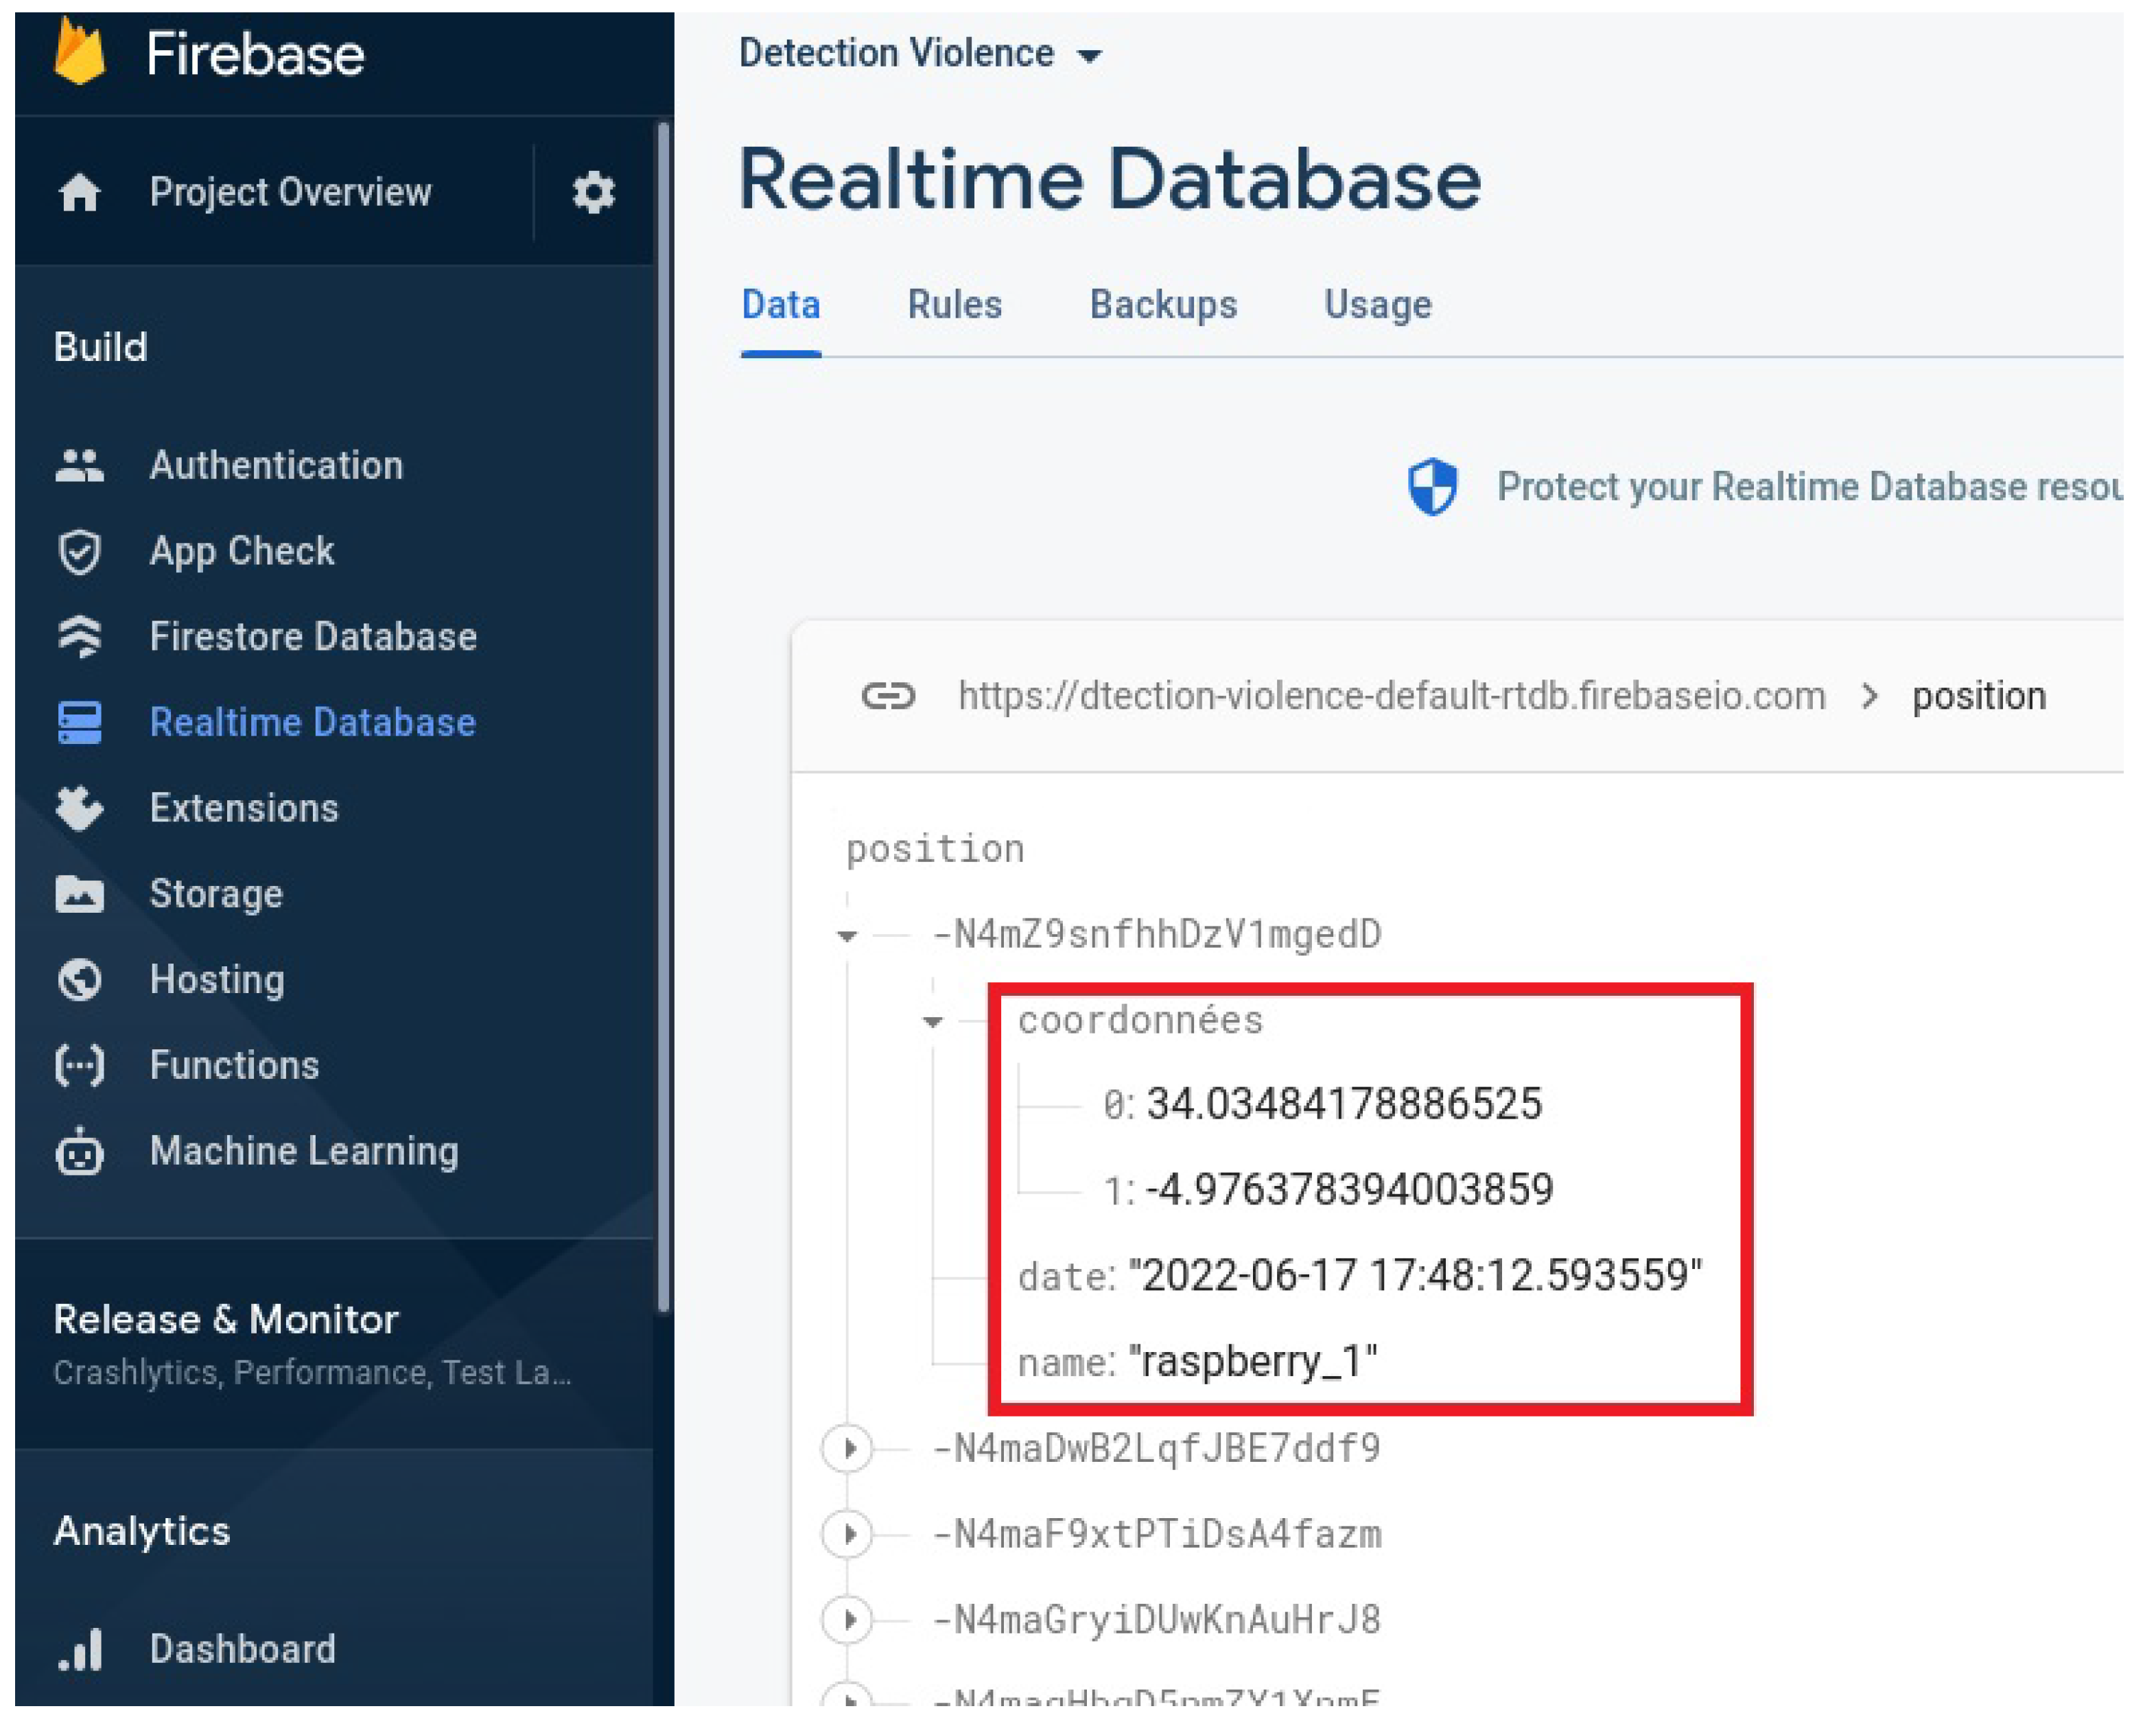Image resolution: width=2156 pixels, height=1724 pixels.
Task: Expand the -N4maF9xtPTiDsA4fazm node
Action: tap(848, 1535)
